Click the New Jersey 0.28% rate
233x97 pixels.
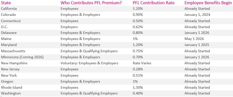tap(138, 69)
